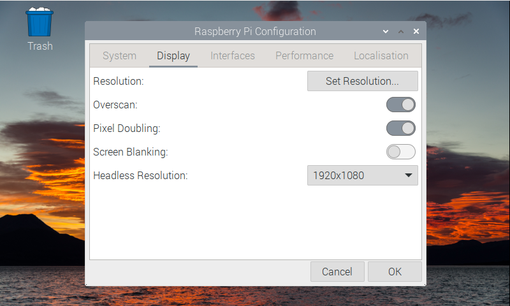Maximize window using the up chevron

(x=401, y=31)
